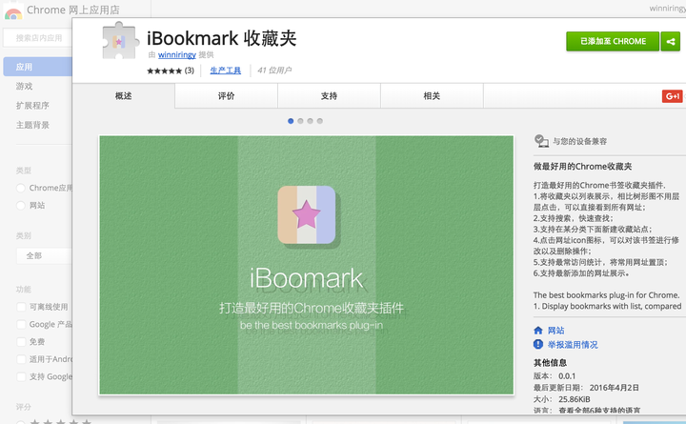Click the five-star rating stars

tap(164, 71)
